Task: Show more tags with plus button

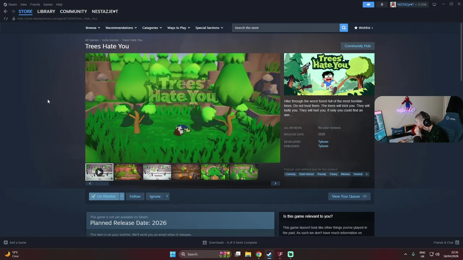Action: point(367,174)
